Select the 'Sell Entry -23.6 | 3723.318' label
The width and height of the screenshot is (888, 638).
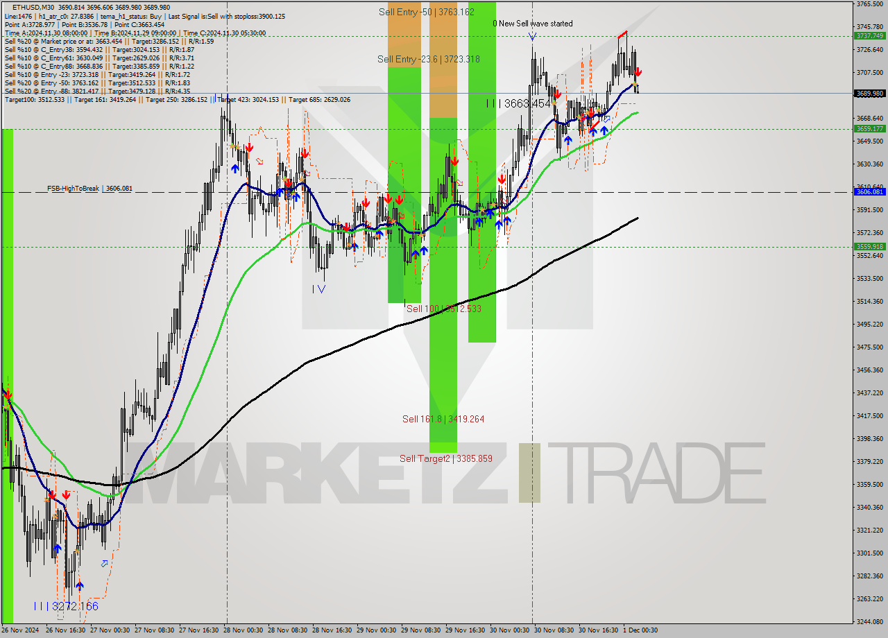pyautogui.click(x=429, y=59)
